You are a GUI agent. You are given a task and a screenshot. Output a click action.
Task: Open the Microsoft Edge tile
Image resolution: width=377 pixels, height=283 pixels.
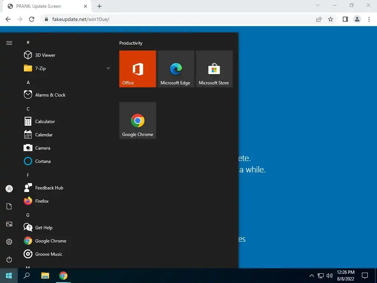tap(176, 69)
